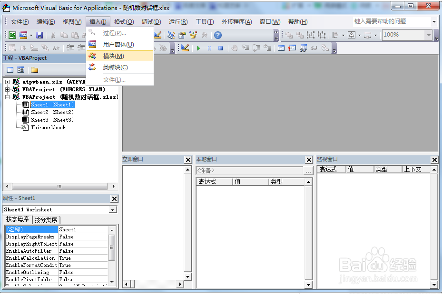Image resolution: width=442 pixels, height=294 pixels.
Task: Click the Step Over icon
Action: (256, 48)
